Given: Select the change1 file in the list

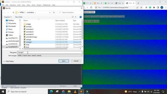Looking at the screenshot, I should tap(52, 42).
